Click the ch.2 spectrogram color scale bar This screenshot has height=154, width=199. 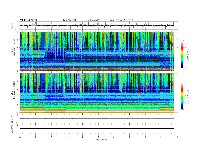pyautogui.click(x=182, y=96)
